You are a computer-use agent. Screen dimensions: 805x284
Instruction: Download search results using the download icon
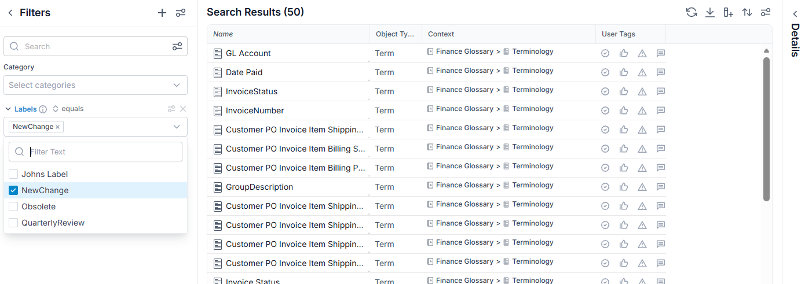pos(710,12)
